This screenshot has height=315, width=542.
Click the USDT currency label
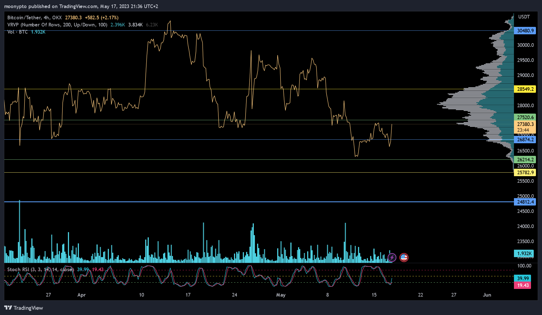point(524,17)
